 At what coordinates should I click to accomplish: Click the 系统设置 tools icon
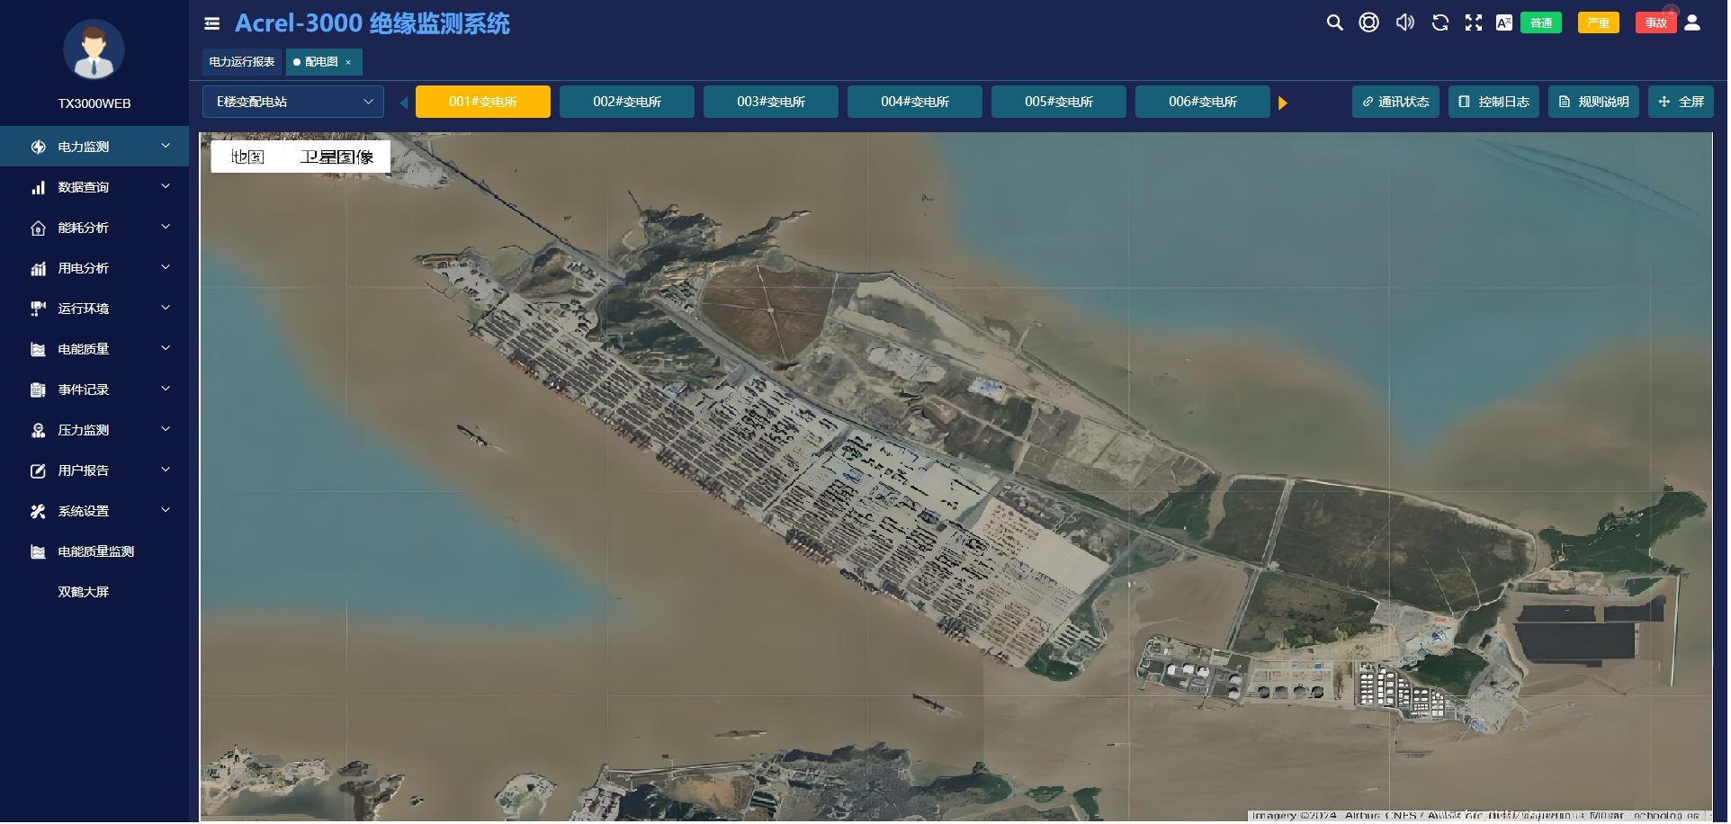pos(38,512)
